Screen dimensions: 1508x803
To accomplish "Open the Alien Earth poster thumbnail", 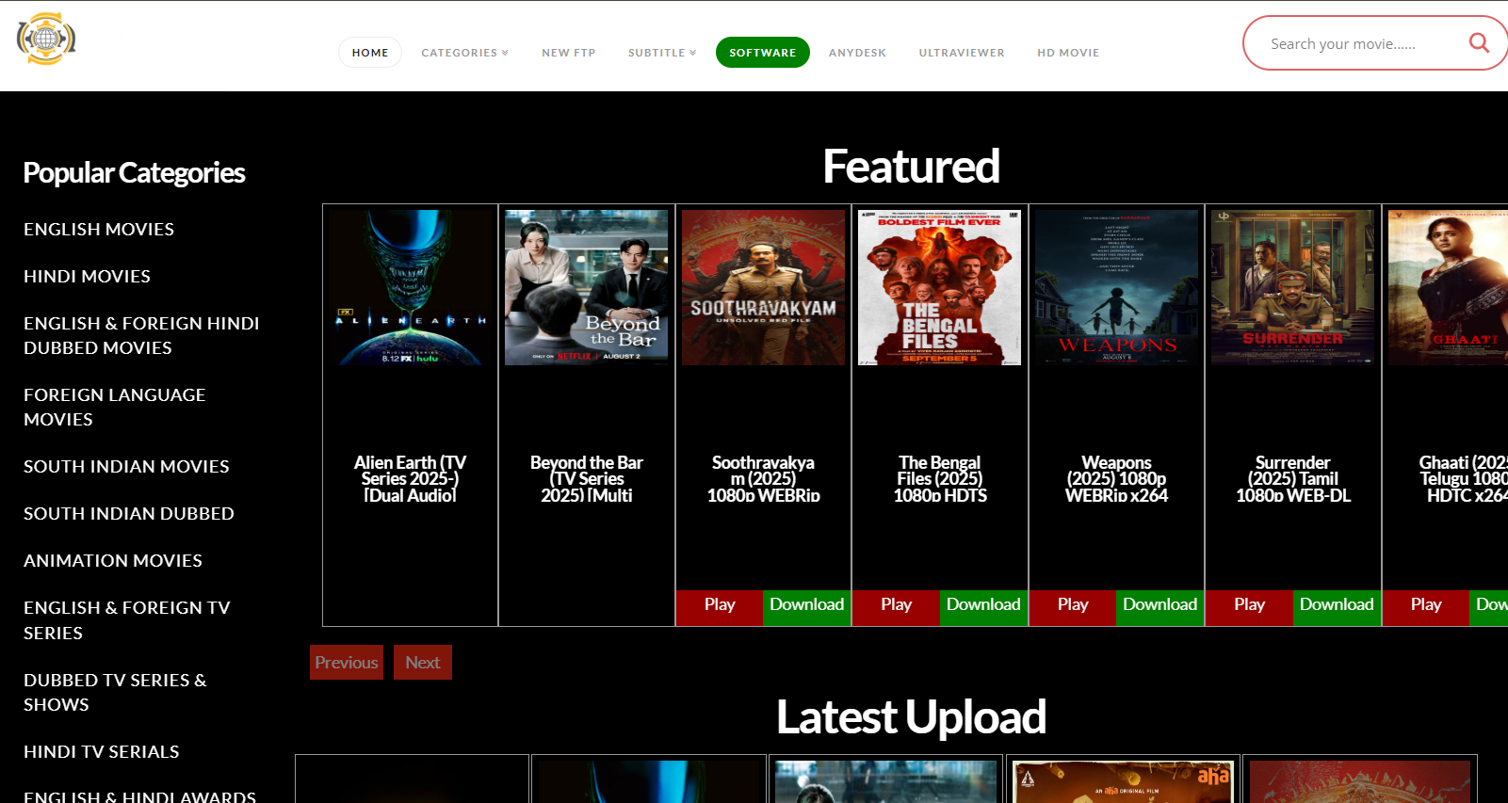I will (x=410, y=287).
